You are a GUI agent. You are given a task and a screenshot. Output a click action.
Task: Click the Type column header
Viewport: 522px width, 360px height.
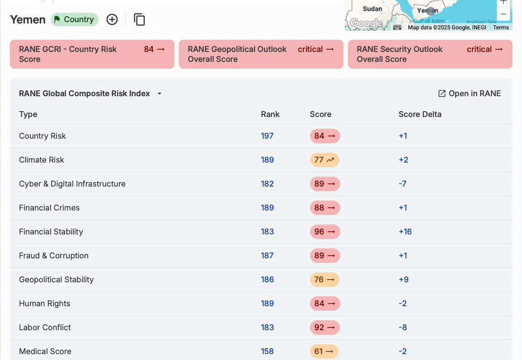pyautogui.click(x=28, y=114)
